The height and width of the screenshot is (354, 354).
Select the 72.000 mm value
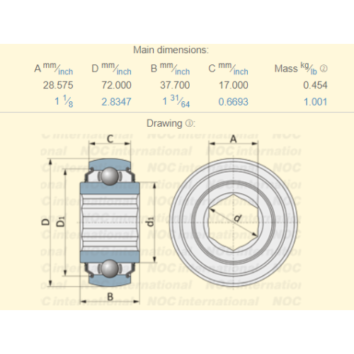tap(117, 85)
